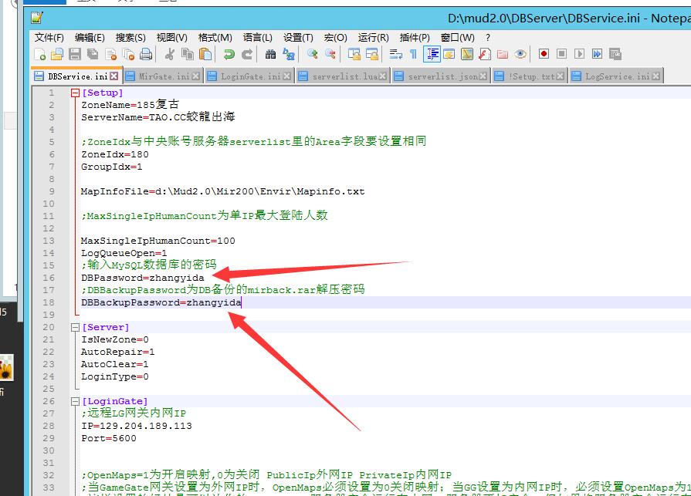Toggle the monitoring eye icon
This screenshot has width=691, height=496.
tap(520, 54)
